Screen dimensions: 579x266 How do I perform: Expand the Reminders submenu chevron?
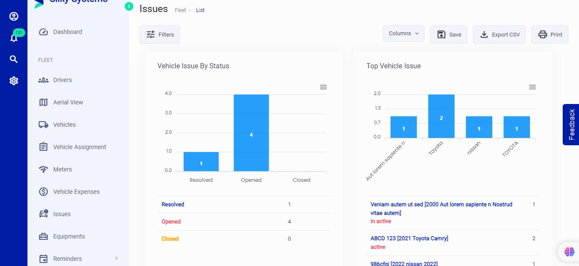(116, 258)
